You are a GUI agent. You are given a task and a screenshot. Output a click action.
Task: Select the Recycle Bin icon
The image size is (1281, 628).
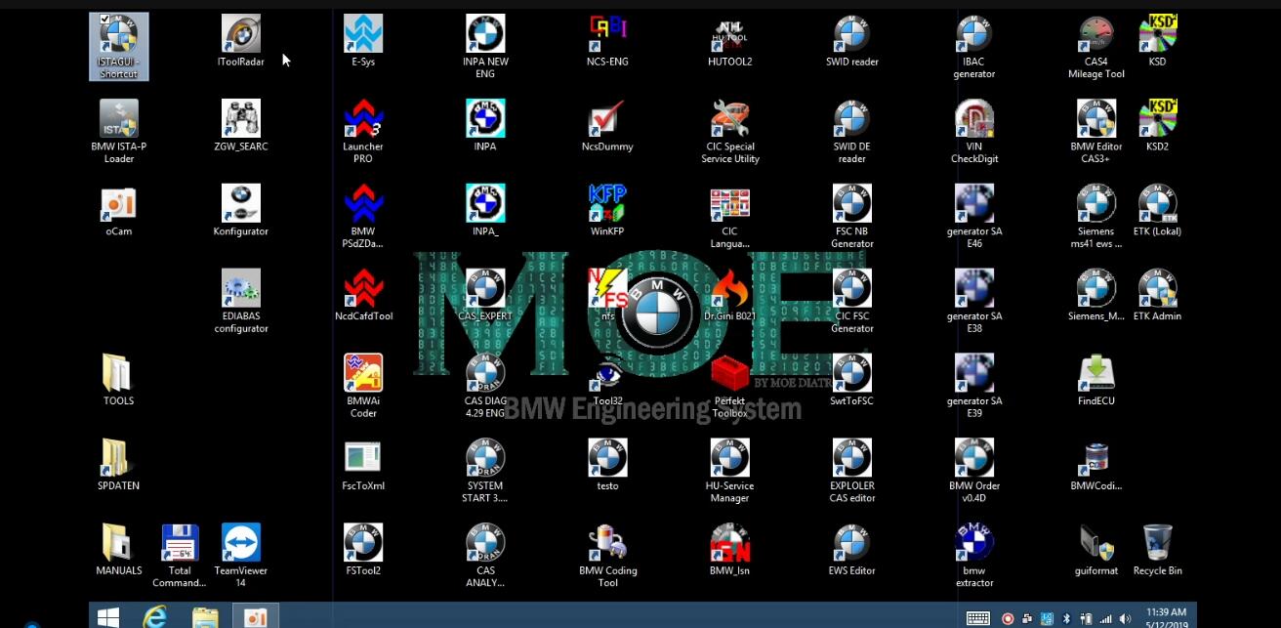tap(1157, 544)
